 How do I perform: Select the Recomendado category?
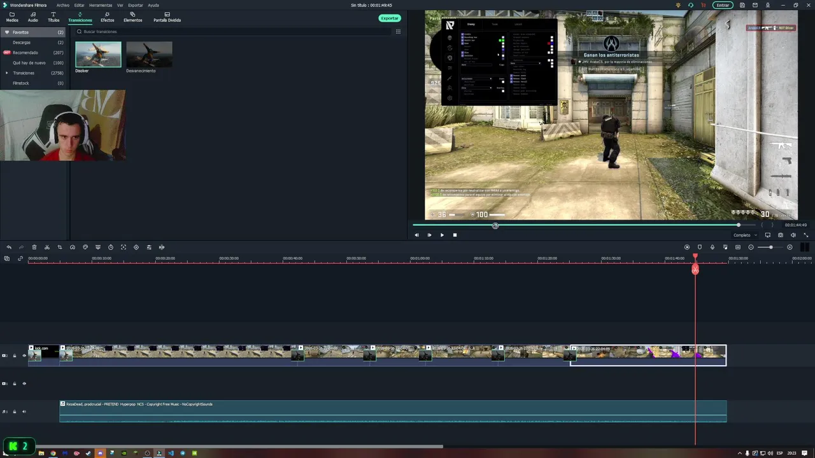(33, 53)
